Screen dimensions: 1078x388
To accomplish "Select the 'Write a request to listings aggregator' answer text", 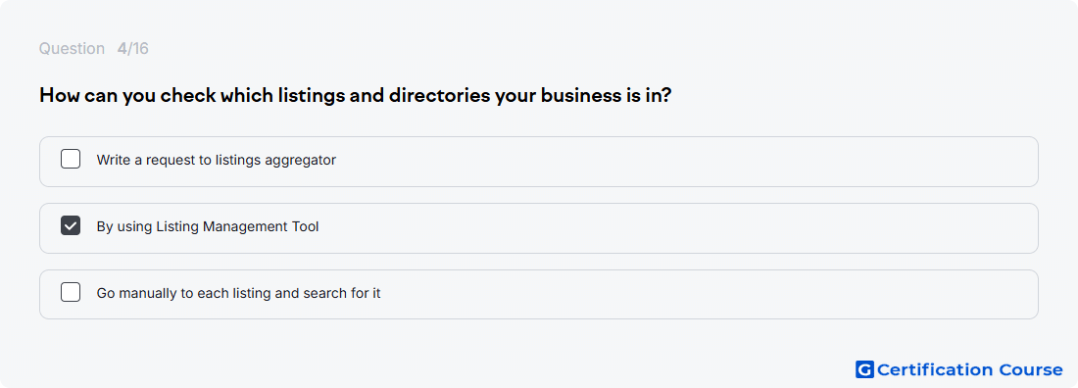I will pyautogui.click(x=216, y=161).
